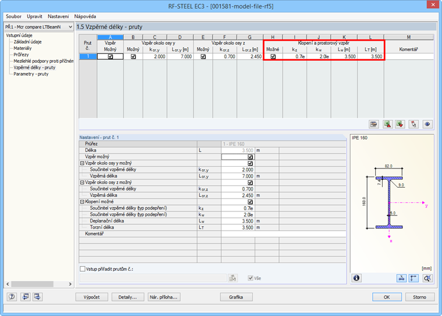Toggle 'Vzpěr Možný' checkbox in column A
Image resolution: width=442 pixels, height=316 pixels.
(x=110, y=56)
